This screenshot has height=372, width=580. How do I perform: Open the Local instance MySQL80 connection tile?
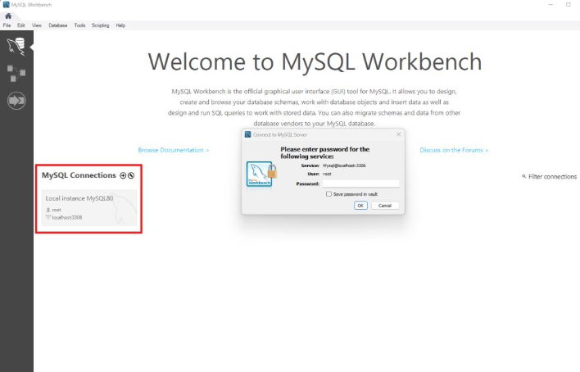click(x=89, y=207)
